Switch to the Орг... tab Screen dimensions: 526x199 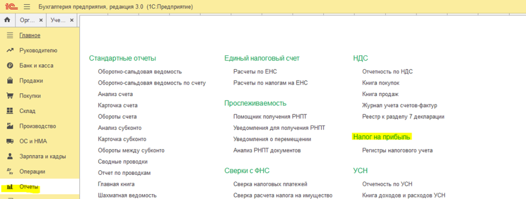pyautogui.click(x=27, y=20)
